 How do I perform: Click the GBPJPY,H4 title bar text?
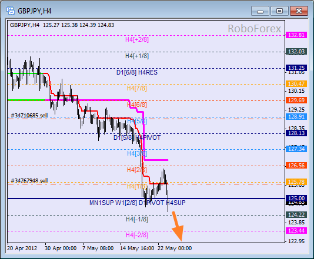pos(35,11)
